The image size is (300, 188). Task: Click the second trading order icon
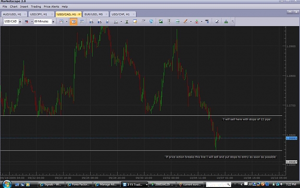click(99, 22)
